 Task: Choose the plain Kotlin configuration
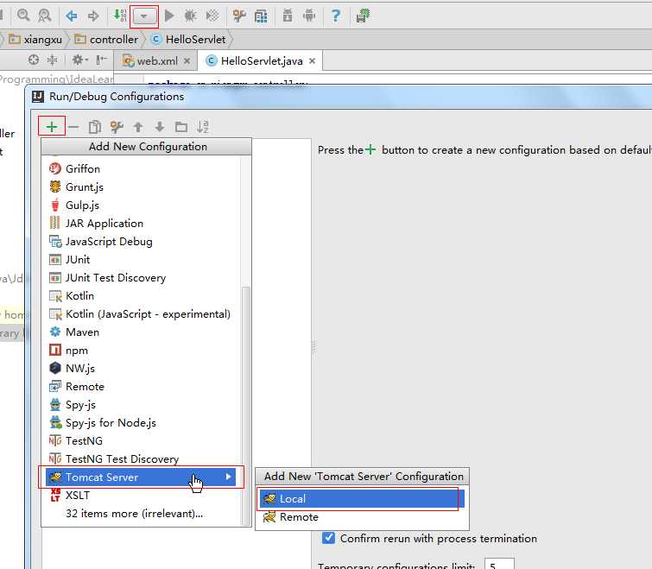(x=142, y=296)
